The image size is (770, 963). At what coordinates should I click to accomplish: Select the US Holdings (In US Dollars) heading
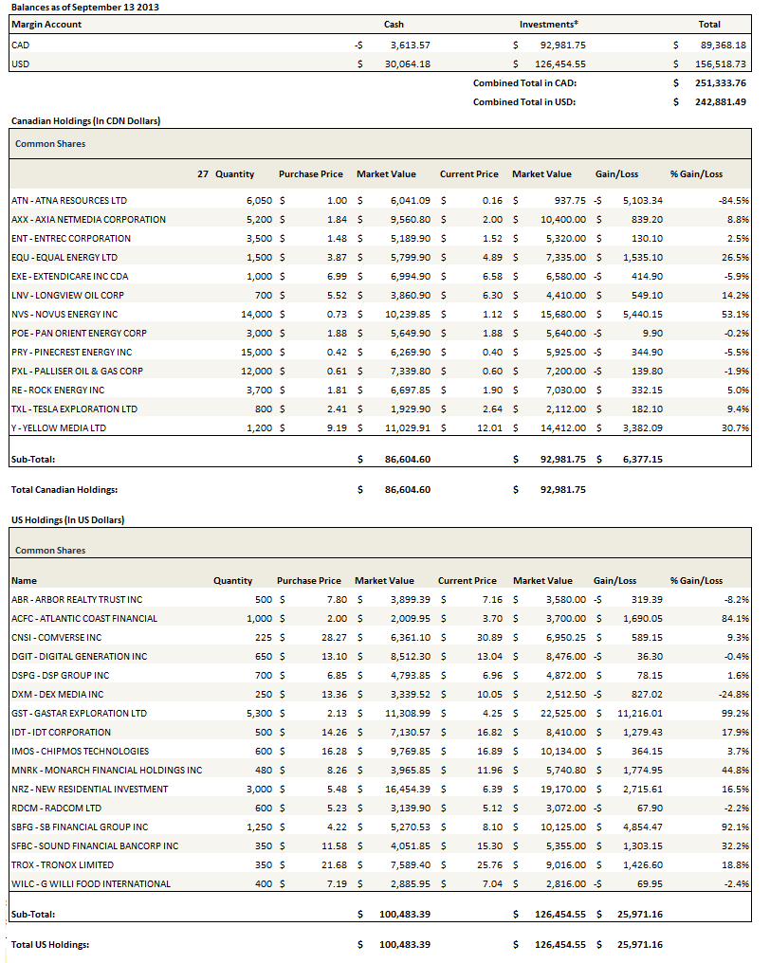click(x=67, y=520)
